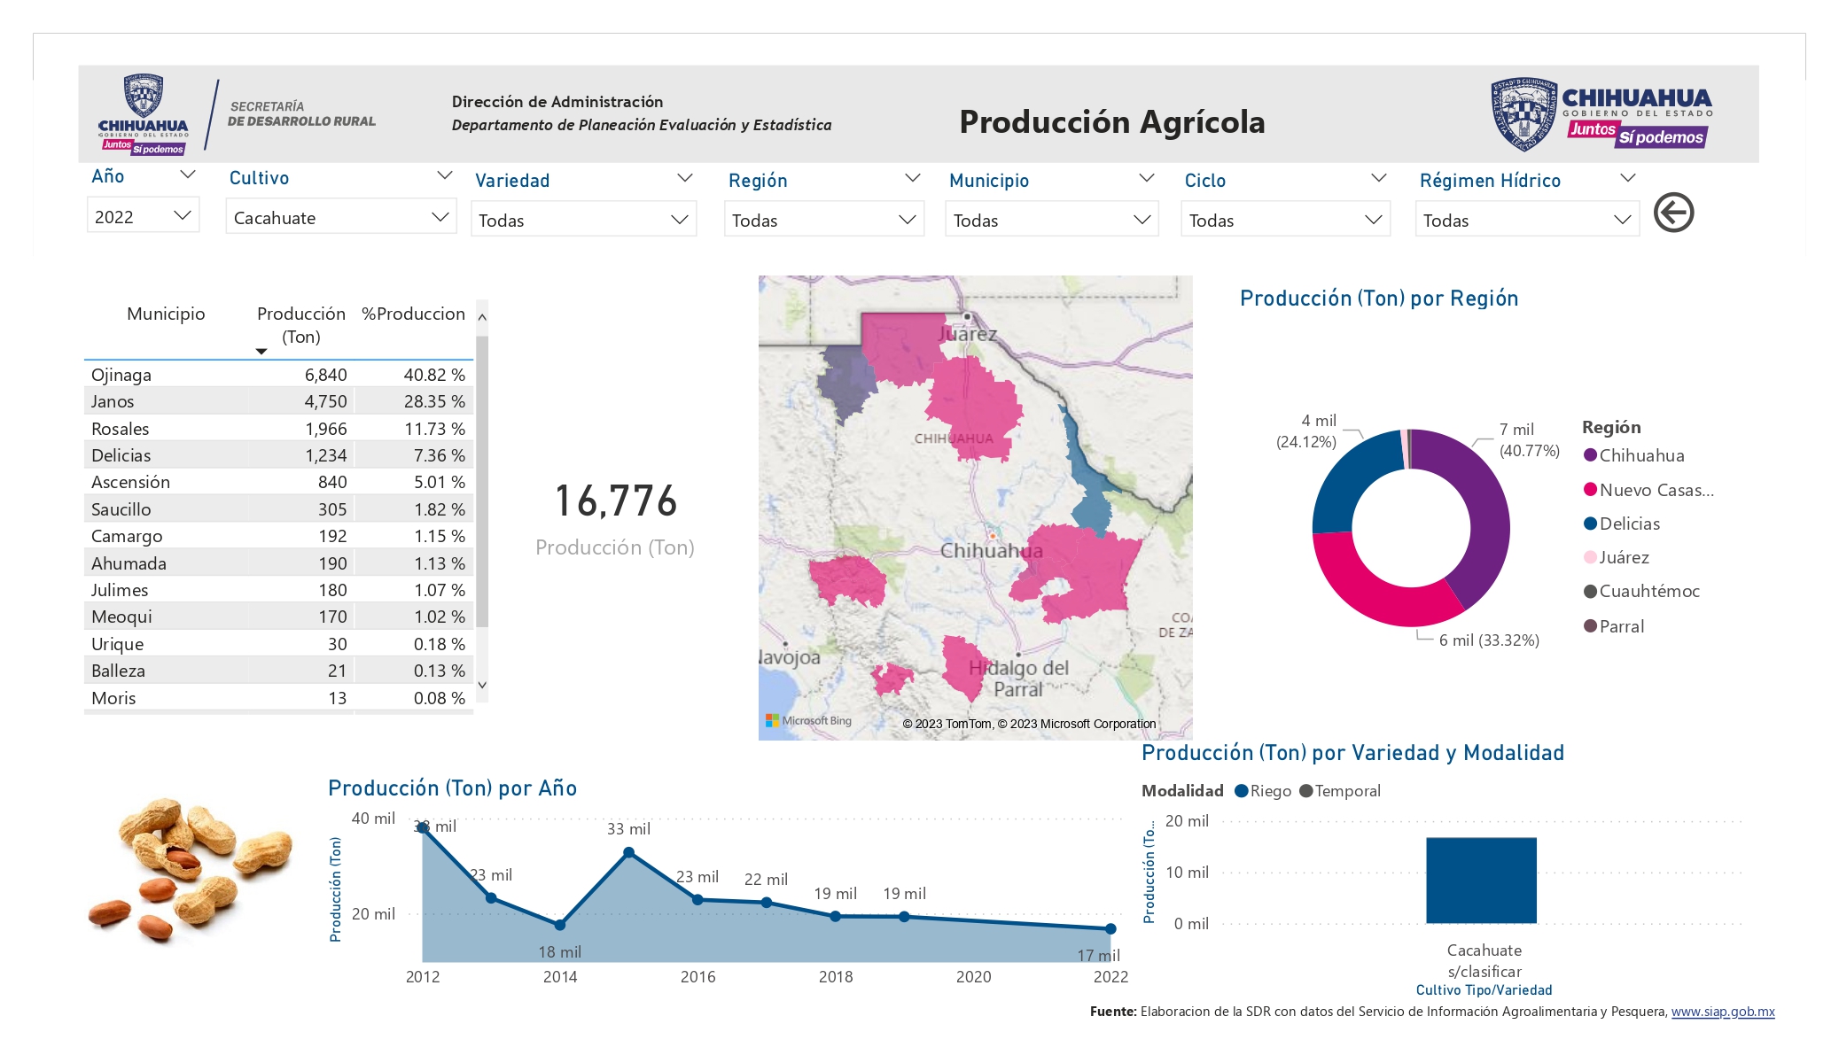
Task: Open the Variedad Todas dropdown
Action: click(583, 220)
